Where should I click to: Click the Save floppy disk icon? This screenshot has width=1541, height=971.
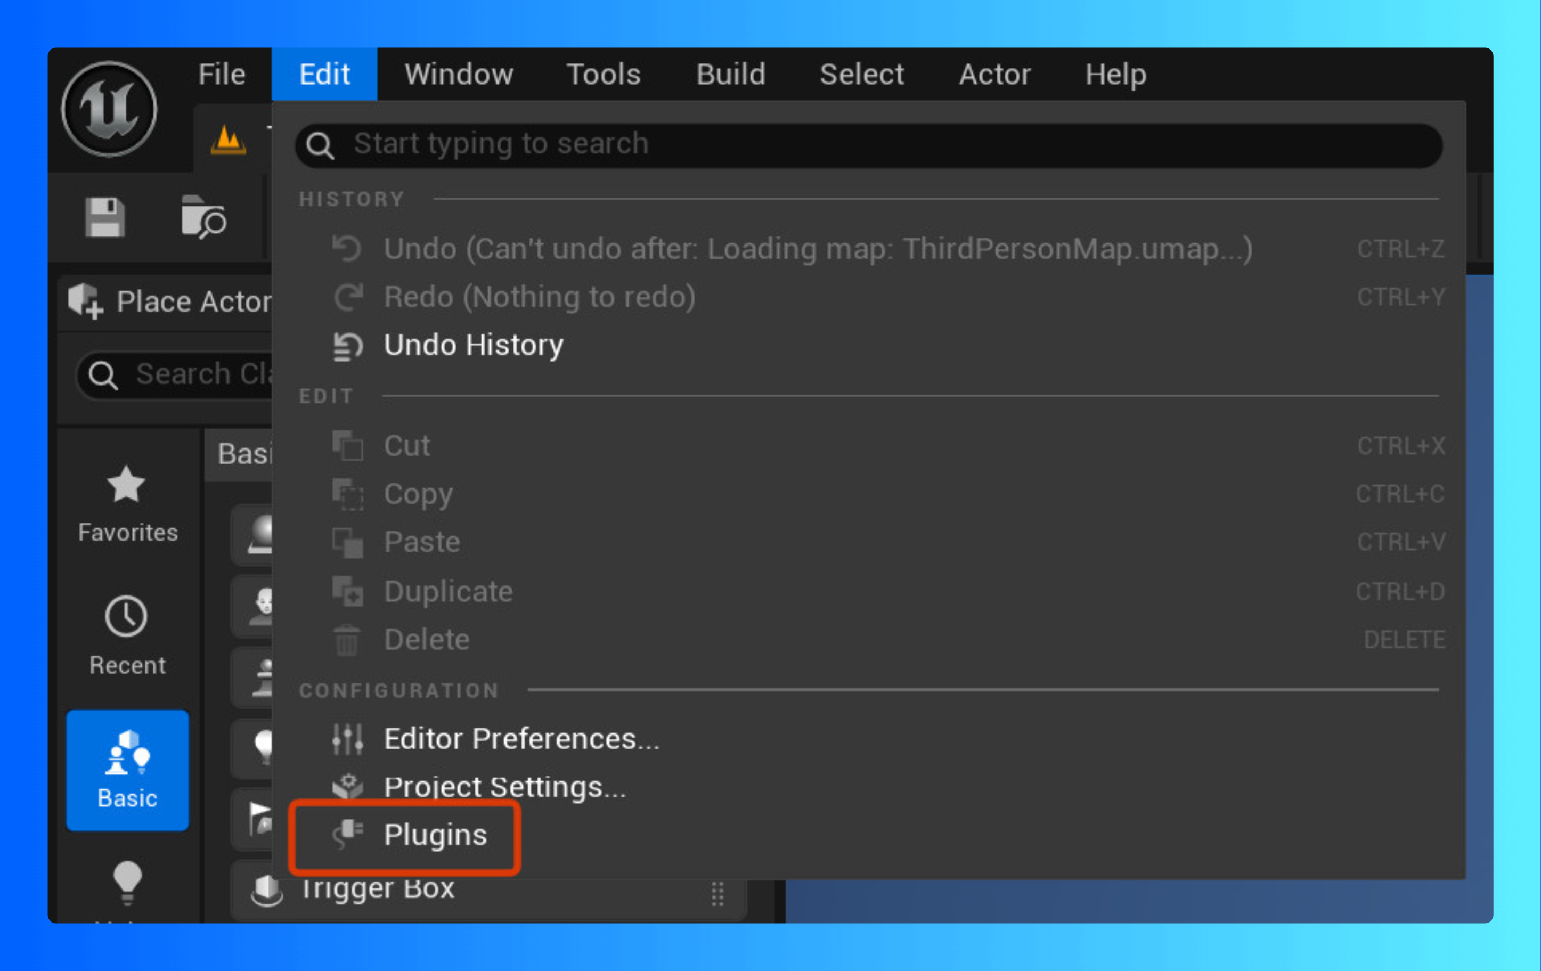click(104, 217)
